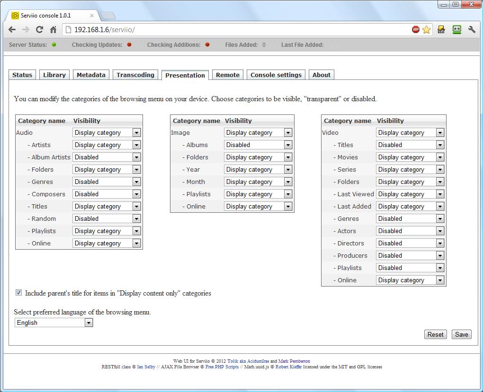Click the browser address bar
Image resolution: width=483 pixels, height=392 pixels.
(237, 29)
